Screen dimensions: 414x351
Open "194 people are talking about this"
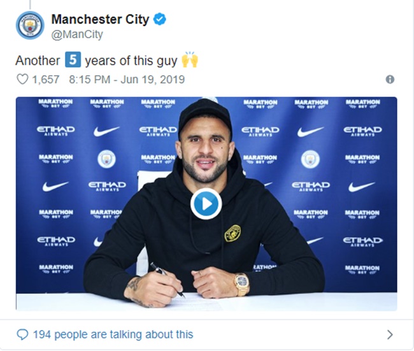112,334
